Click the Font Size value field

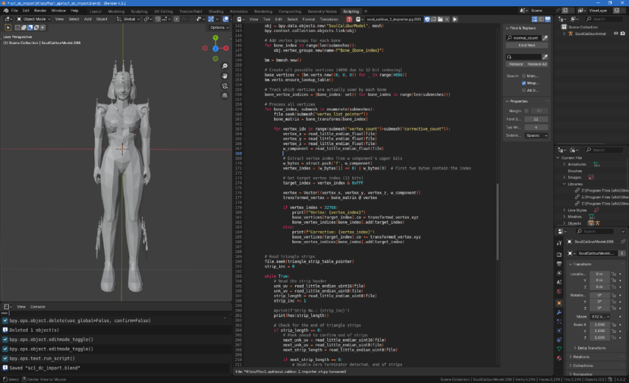pos(535,119)
